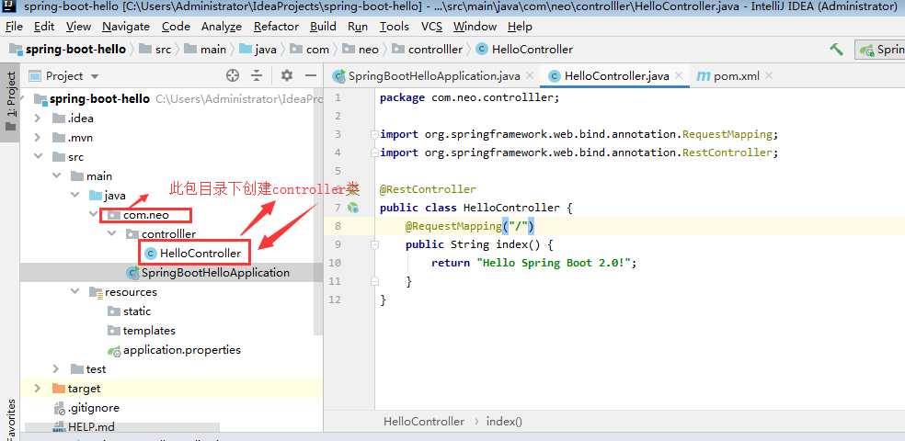Toggle the Favorites tool window button
905x441 pixels.
click(x=10, y=420)
